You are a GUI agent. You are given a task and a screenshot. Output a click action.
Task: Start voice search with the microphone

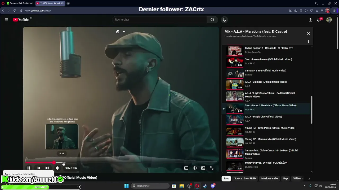(x=224, y=20)
